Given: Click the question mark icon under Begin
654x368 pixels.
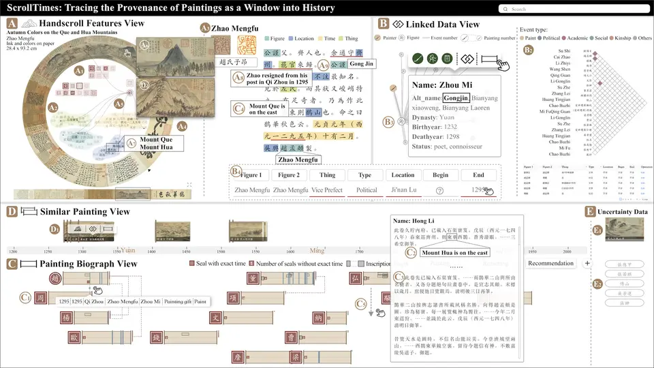Looking at the screenshot, I should pyautogui.click(x=439, y=191).
